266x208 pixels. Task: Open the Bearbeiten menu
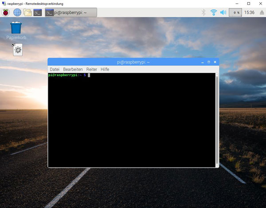point(73,69)
